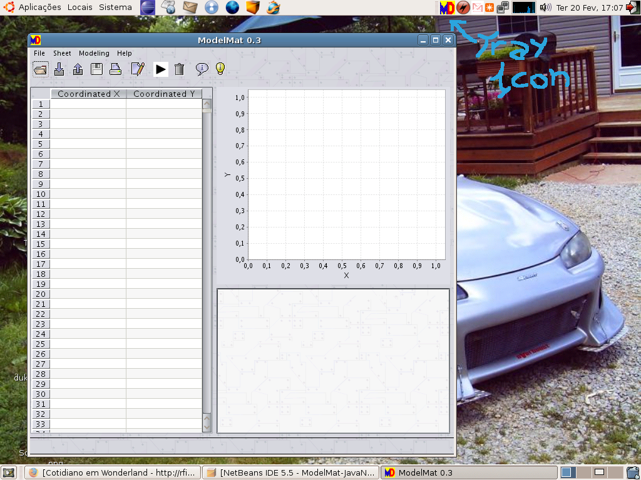
Task: Click the export up-arrow toolbar icon
Action: [x=78, y=69]
